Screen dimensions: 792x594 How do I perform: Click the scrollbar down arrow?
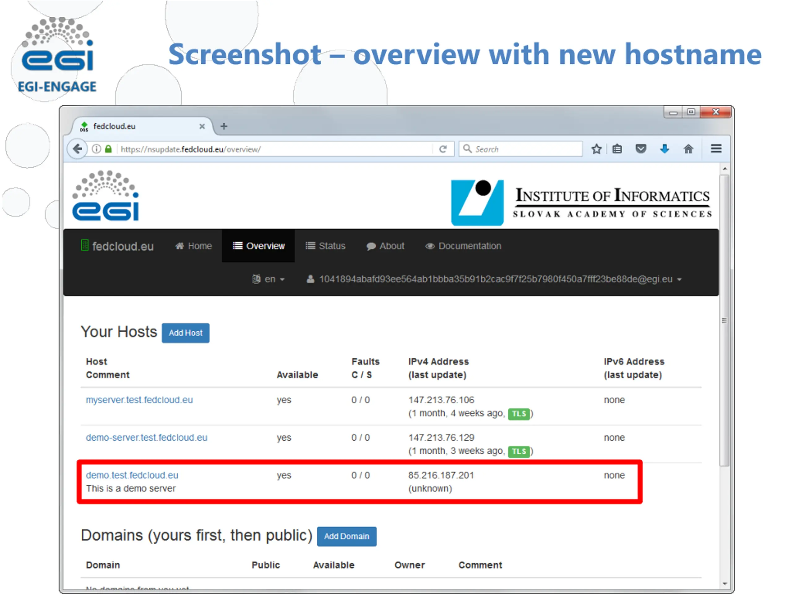pyautogui.click(x=725, y=583)
